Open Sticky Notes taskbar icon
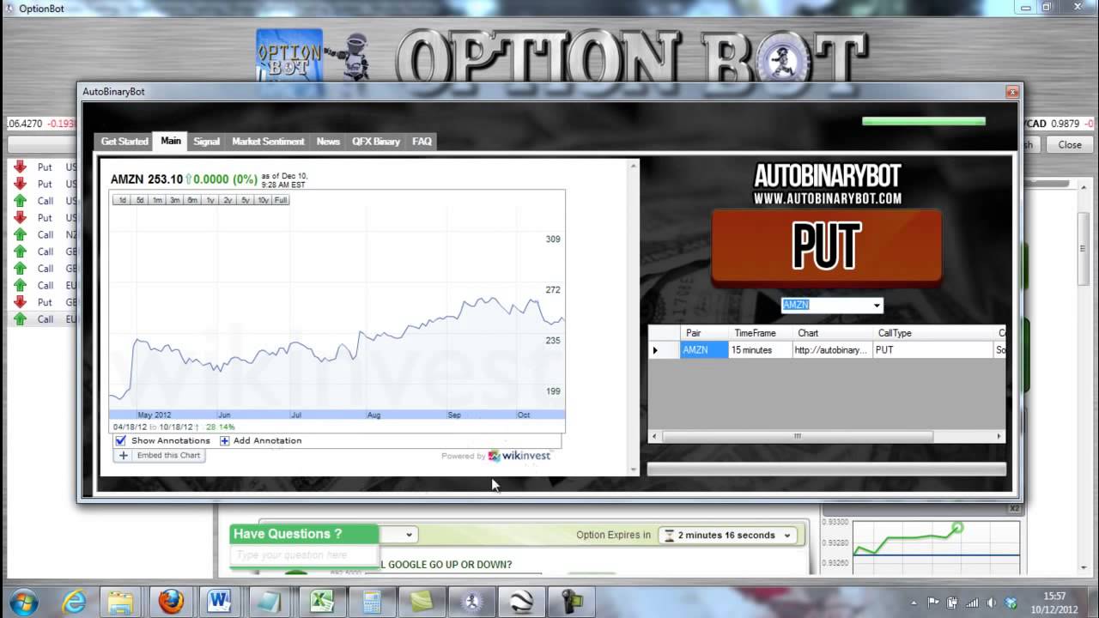Screen dimensions: 1099x618 click(422, 601)
